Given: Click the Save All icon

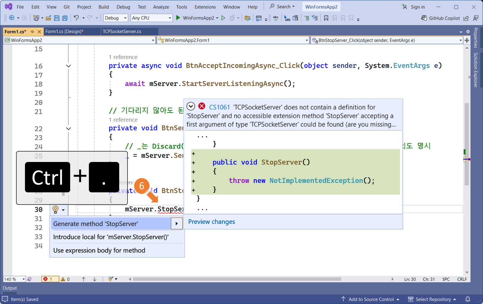Looking at the screenshot, I should 65,18.
